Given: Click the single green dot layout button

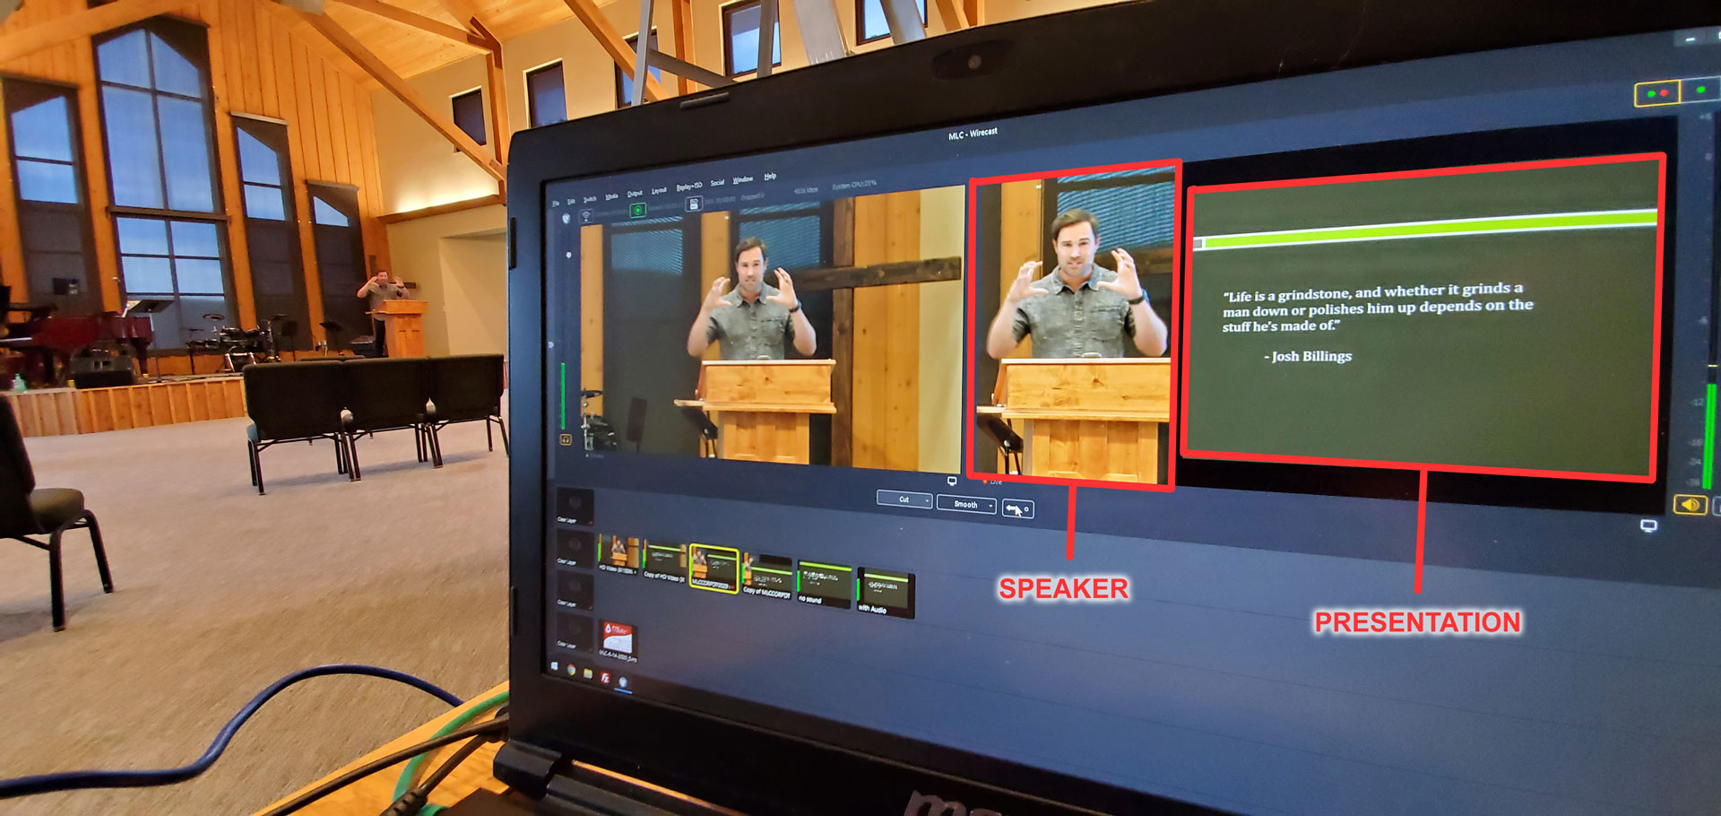Looking at the screenshot, I should [x=1701, y=90].
